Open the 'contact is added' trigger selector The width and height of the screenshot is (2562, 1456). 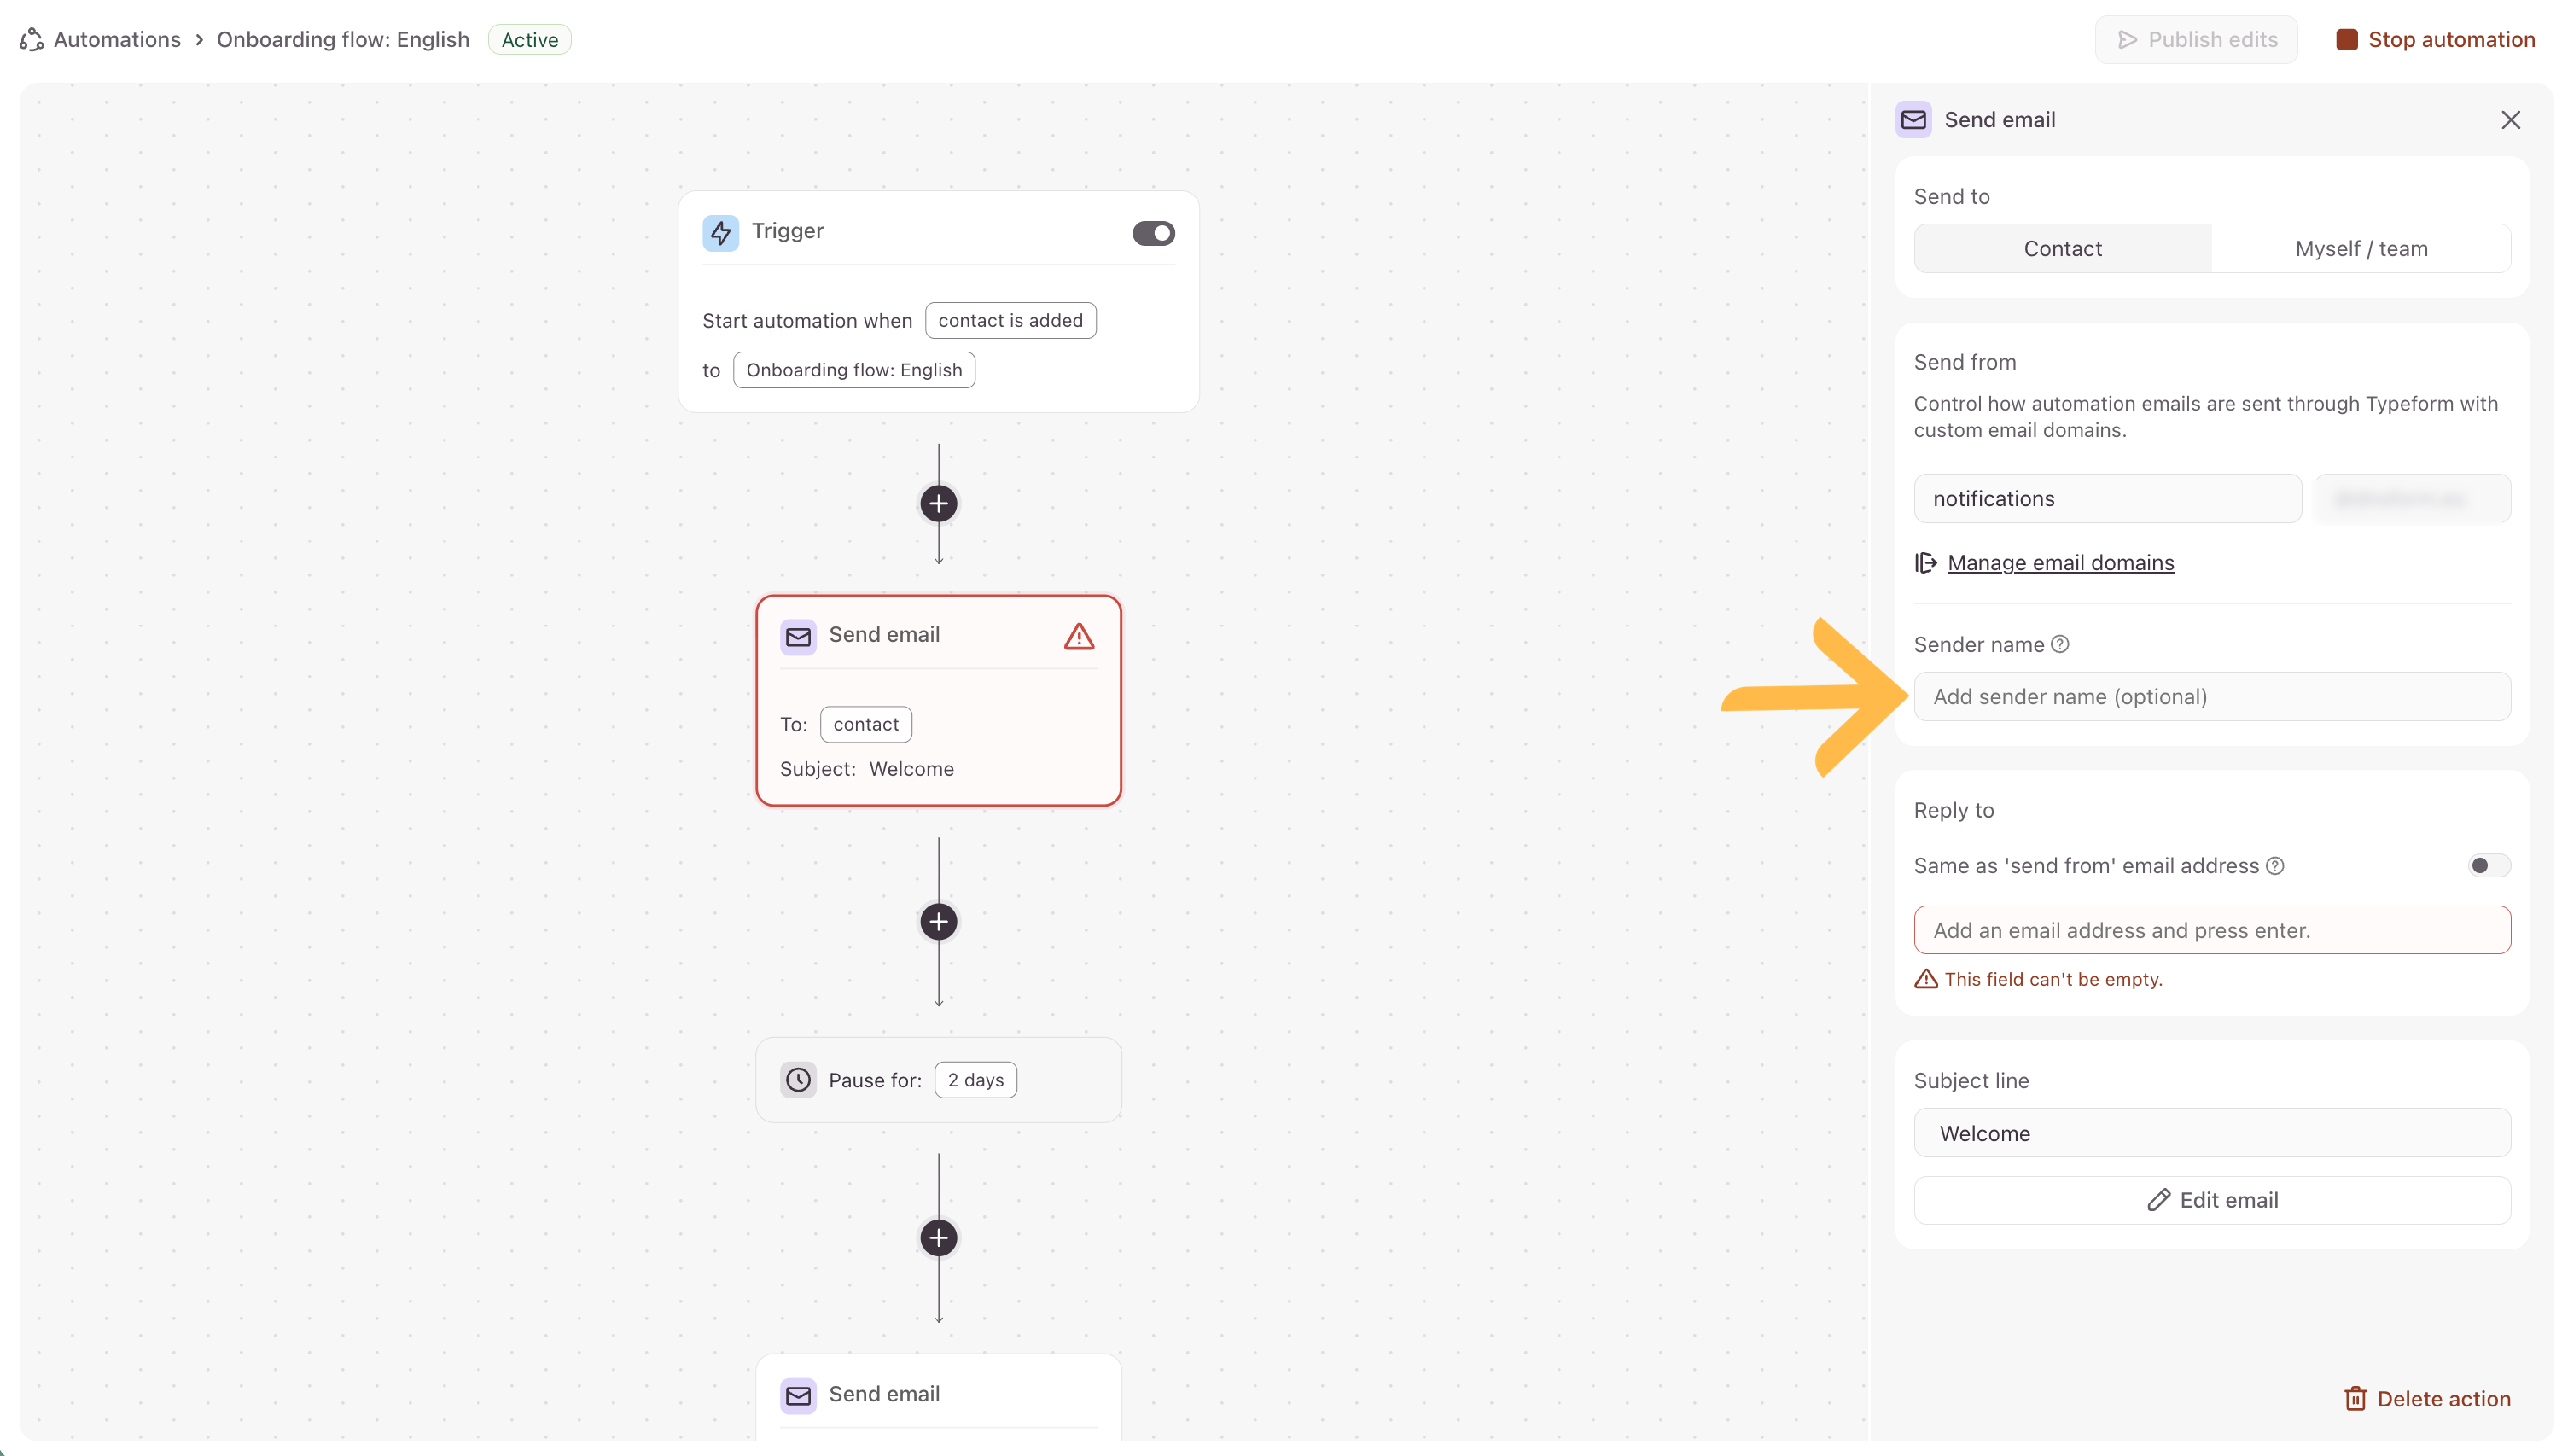coord(1010,321)
